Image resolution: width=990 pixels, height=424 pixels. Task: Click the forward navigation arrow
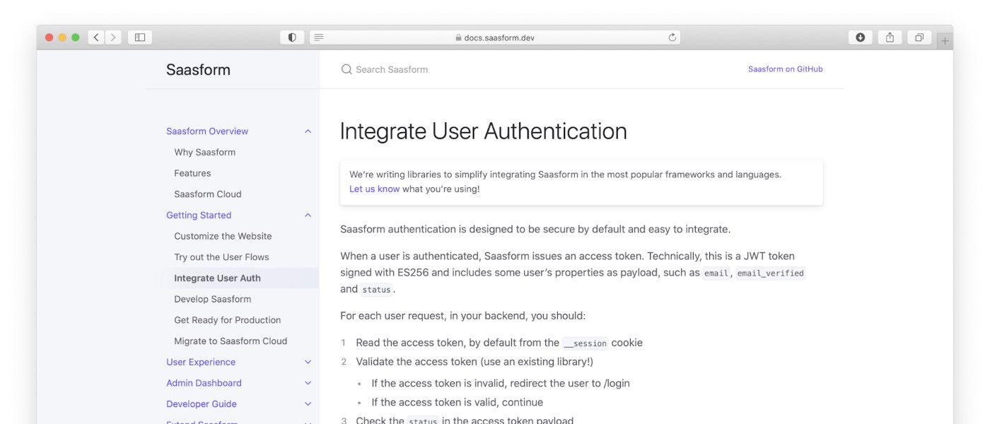click(113, 37)
